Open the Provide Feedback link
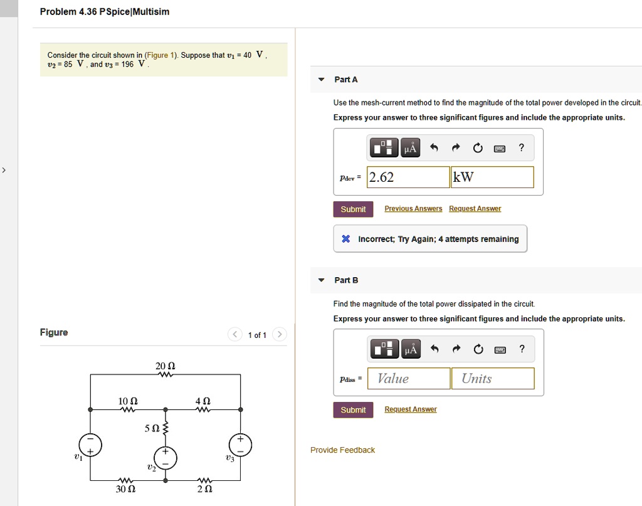 pos(342,450)
